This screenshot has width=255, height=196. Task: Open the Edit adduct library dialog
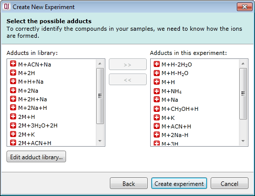click(x=36, y=157)
